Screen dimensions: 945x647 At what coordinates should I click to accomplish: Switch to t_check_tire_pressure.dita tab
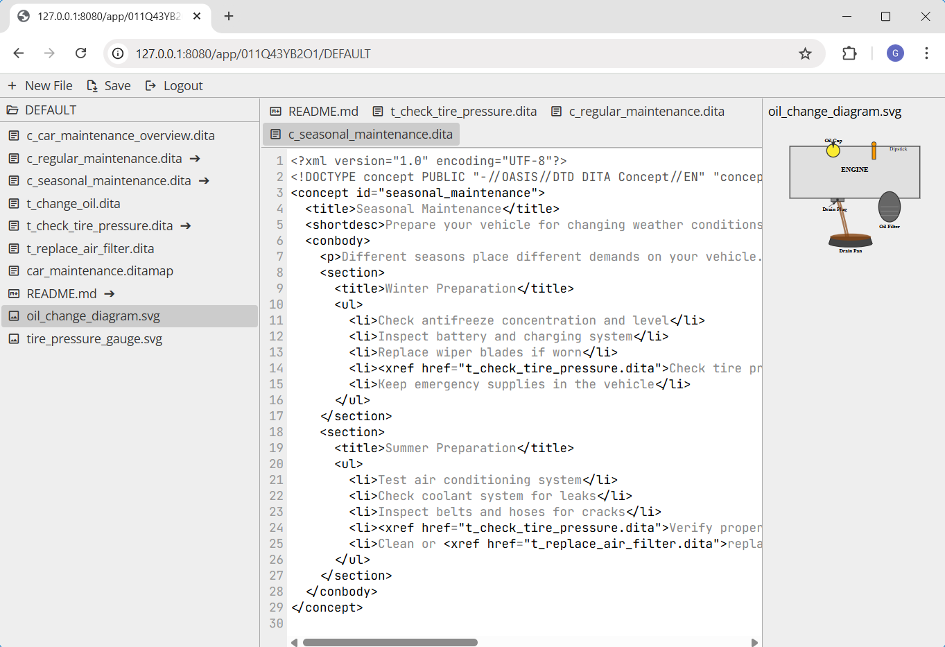[x=455, y=112]
